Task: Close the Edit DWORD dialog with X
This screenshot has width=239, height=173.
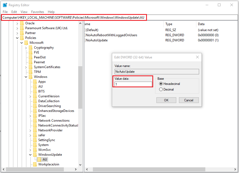Action: (x=197, y=57)
